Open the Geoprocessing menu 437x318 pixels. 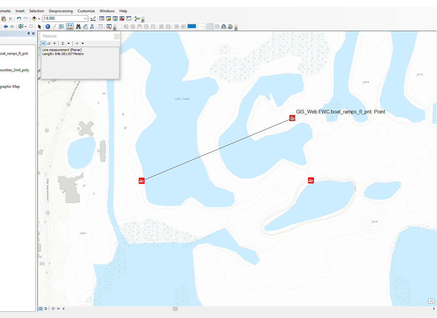pyautogui.click(x=61, y=11)
